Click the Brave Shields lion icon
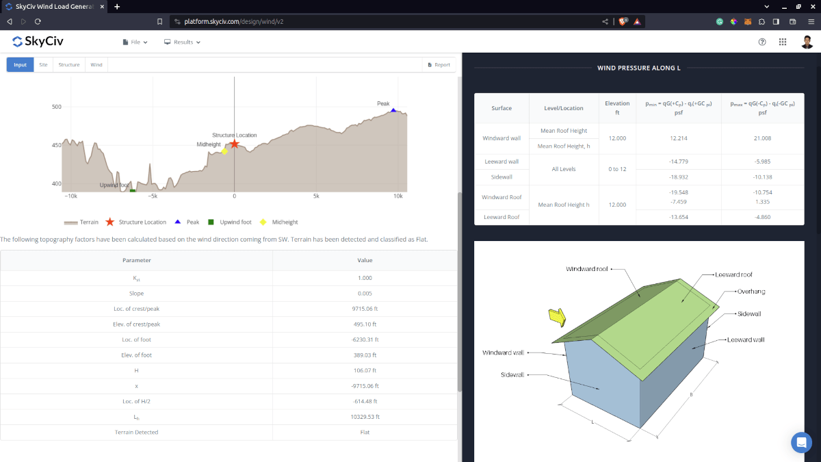 pyautogui.click(x=623, y=21)
